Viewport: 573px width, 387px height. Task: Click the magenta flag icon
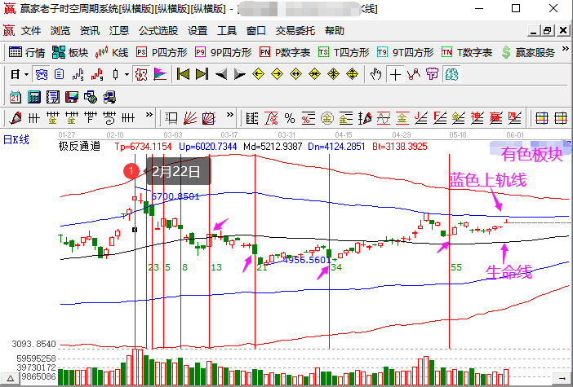(x=160, y=75)
